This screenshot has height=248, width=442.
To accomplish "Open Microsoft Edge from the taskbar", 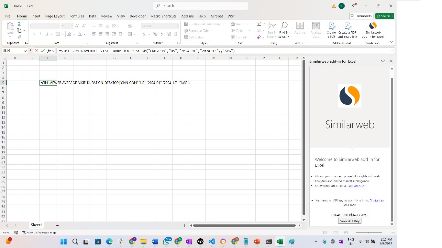I will 109,241.
